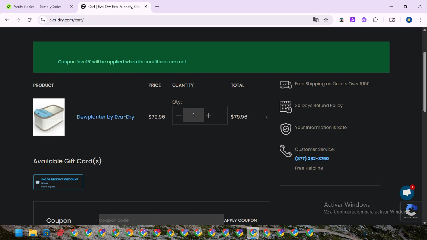This screenshot has width=427, height=240.
Task: Open the Dewplanter product thumbnail
Action: tap(49, 117)
